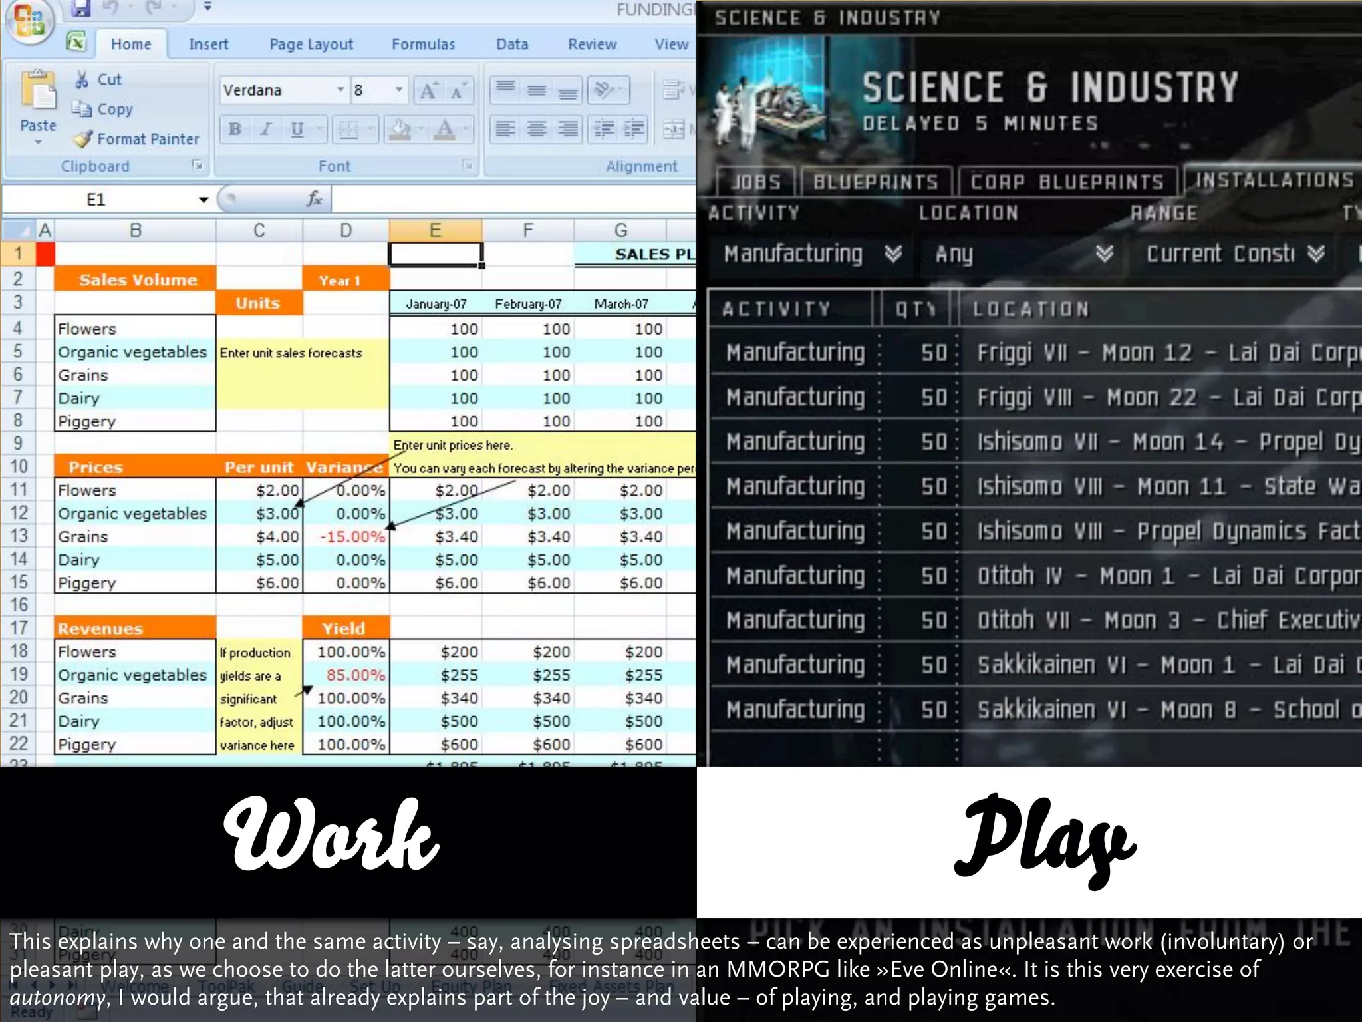Open the Review ribbon tab
Viewport: 1362px width, 1022px height.
(592, 44)
